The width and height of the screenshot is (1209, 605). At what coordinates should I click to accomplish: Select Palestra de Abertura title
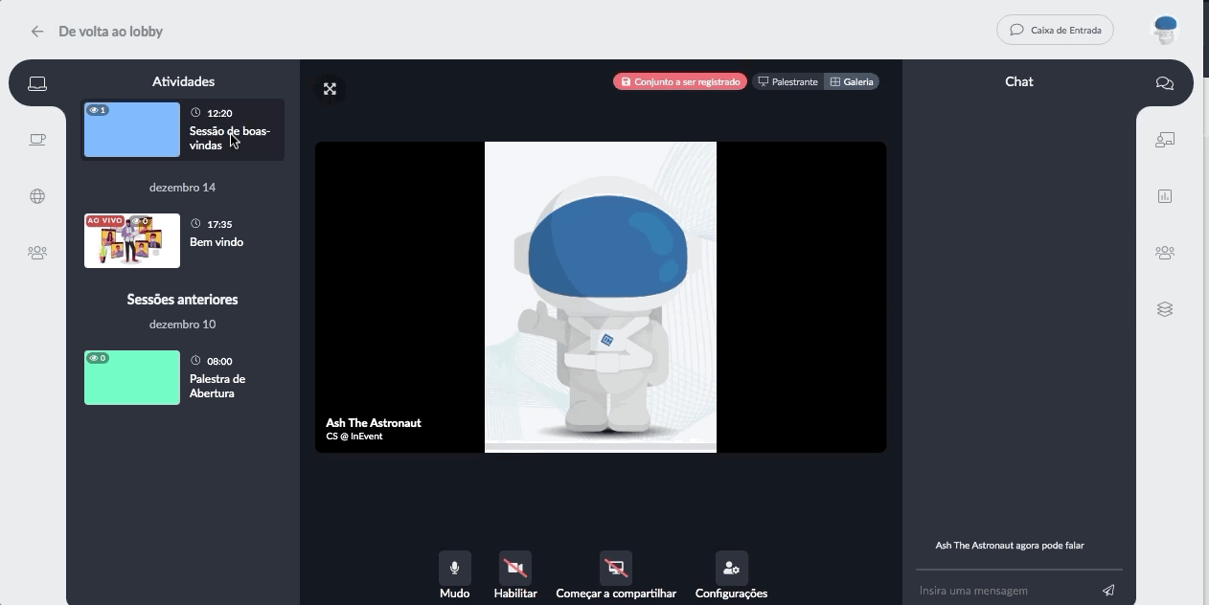pos(217,386)
